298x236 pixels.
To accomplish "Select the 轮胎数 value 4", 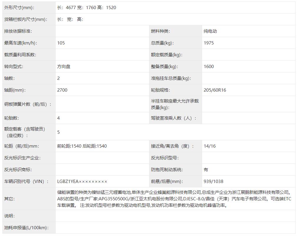I will click(59, 118).
